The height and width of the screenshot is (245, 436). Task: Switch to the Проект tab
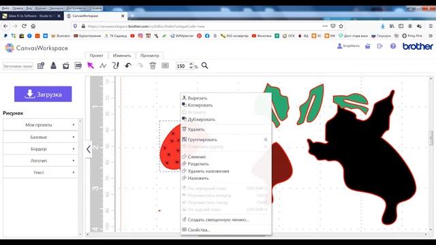97,56
